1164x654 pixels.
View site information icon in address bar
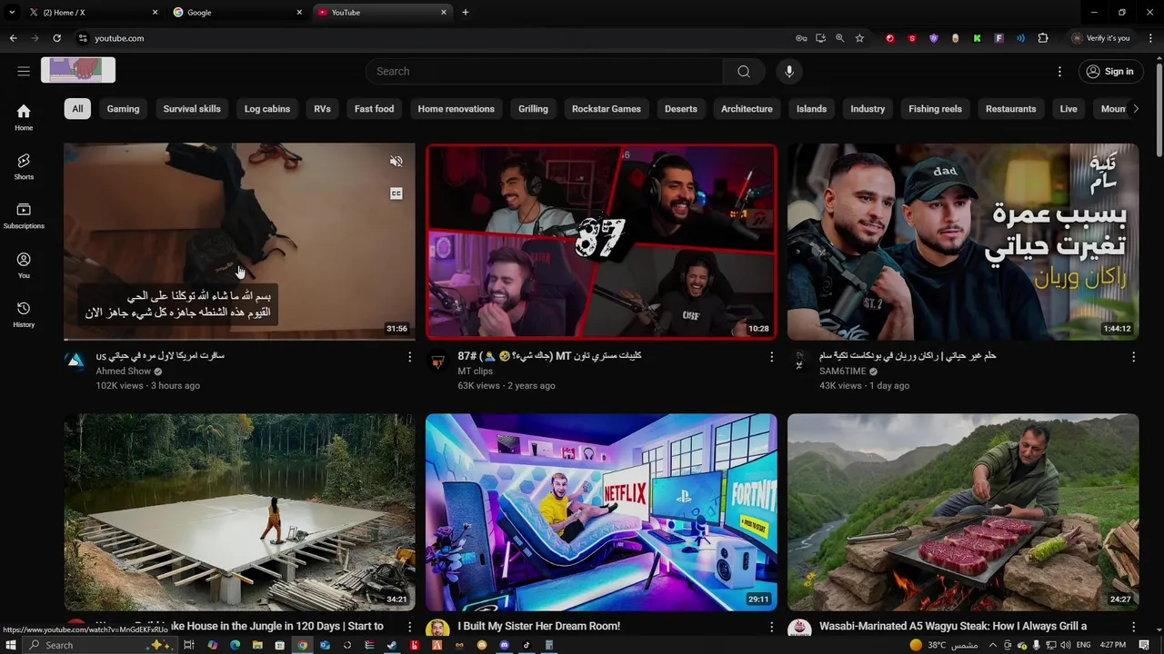82,38
